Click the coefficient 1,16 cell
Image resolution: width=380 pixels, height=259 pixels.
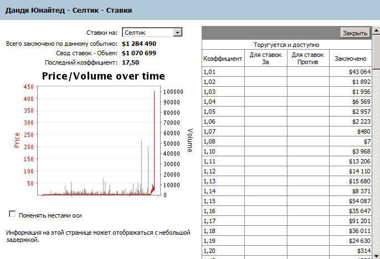pyautogui.click(x=223, y=211)
